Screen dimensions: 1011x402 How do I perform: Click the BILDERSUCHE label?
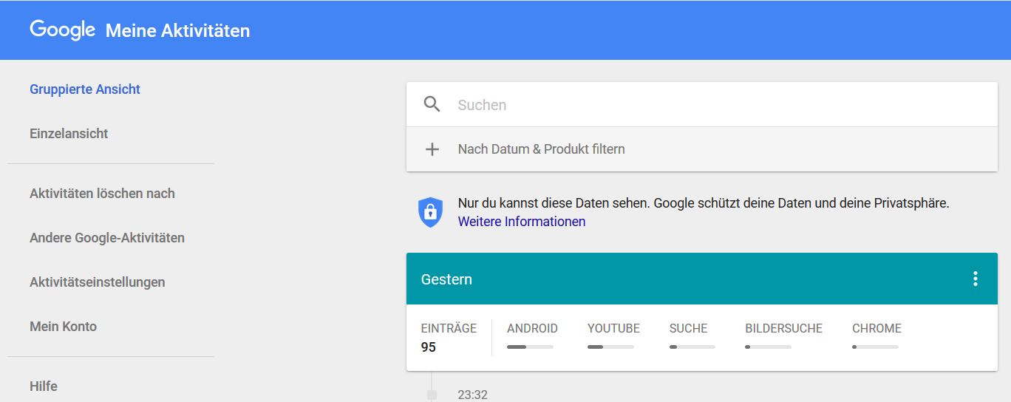[783, 328]
